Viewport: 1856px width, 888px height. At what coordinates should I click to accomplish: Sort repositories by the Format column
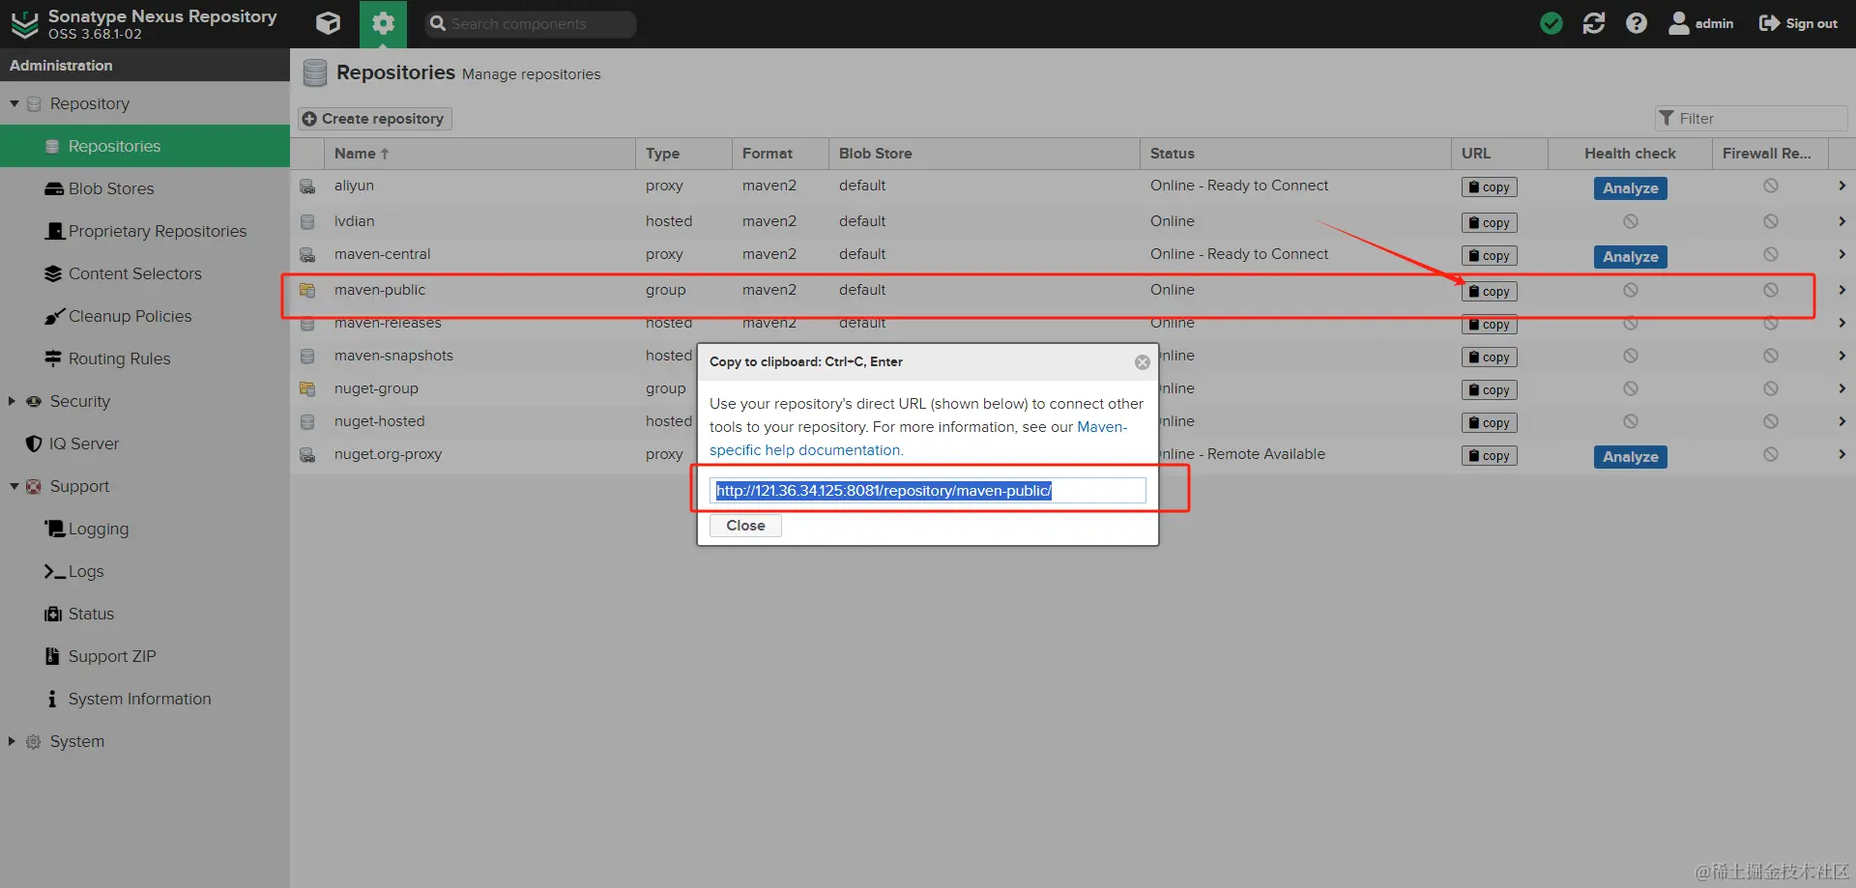780,154
